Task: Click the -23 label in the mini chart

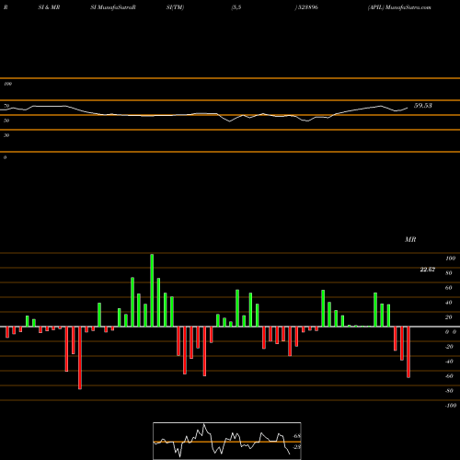Action: (x=297, y=447)
